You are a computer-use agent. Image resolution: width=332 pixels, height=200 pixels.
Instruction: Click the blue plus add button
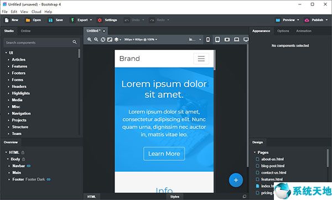pos(236,180)
